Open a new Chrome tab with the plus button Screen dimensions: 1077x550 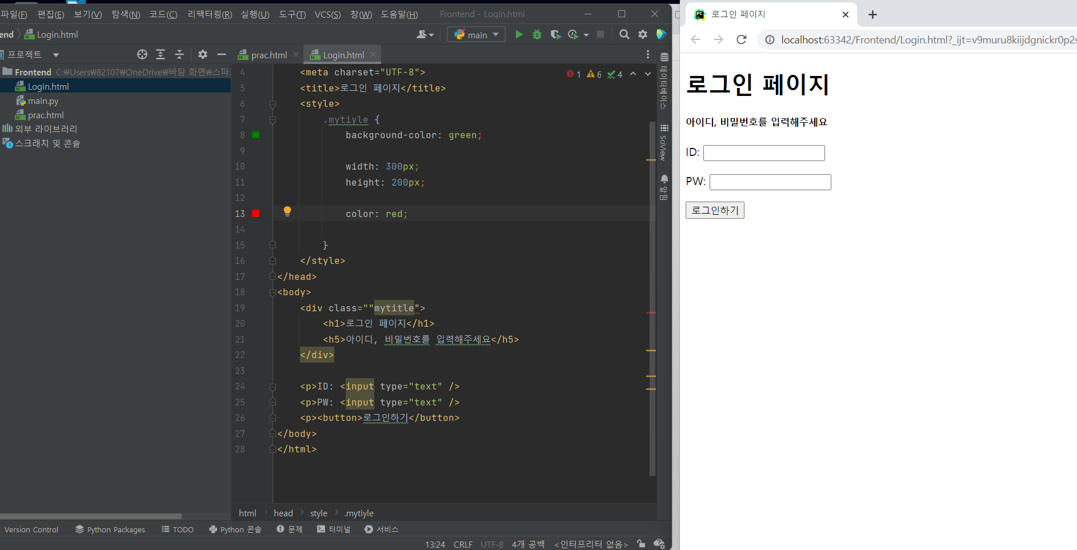click(x=872, y=15)
